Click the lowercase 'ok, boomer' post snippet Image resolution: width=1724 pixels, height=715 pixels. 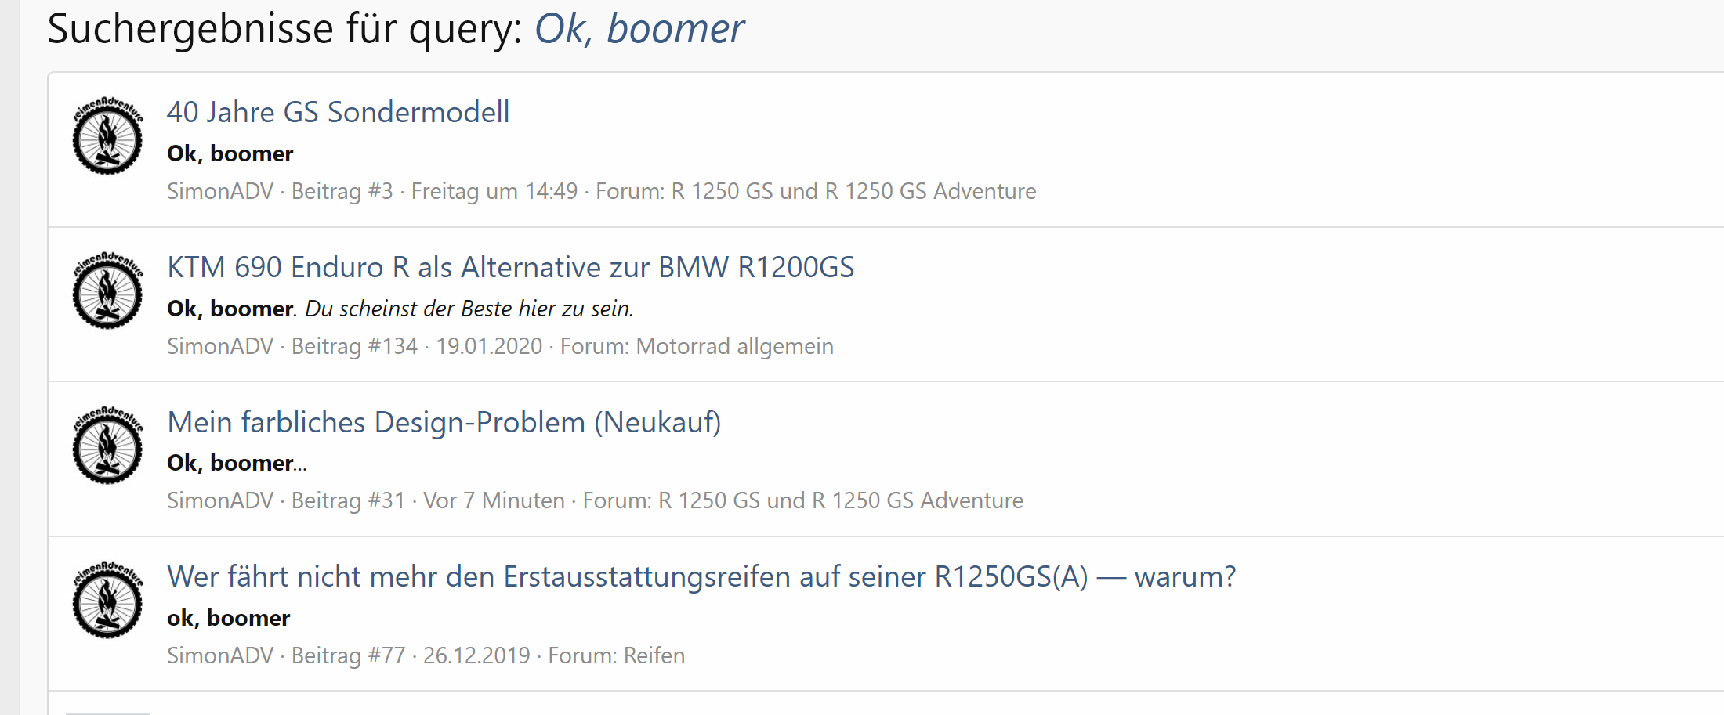pyautogui.click(x=228, y=619)
